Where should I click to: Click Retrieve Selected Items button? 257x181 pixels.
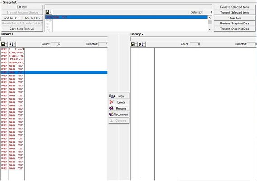(234, 7)
